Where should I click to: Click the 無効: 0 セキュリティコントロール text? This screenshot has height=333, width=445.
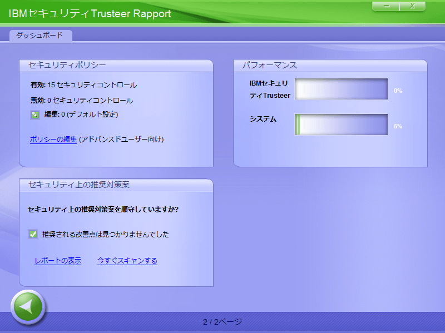click(82, 101)
